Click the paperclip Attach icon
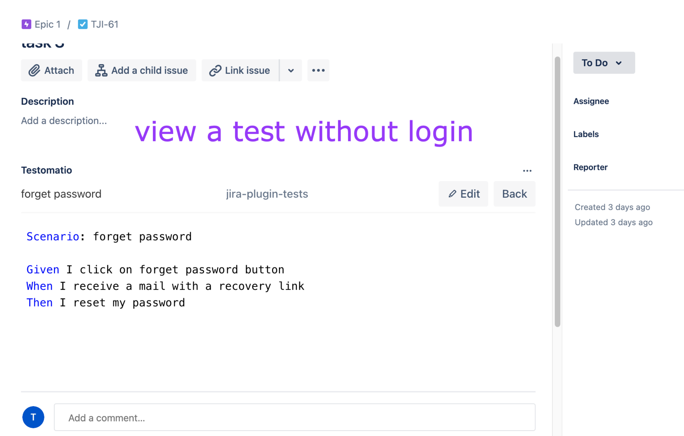The image size is (684, 436). point(34,71)
